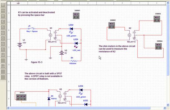The width and height of the screenshot is (170, 110).
Task: Click the vertical scrollbar down arrow
Action: [x=168, y=105]
